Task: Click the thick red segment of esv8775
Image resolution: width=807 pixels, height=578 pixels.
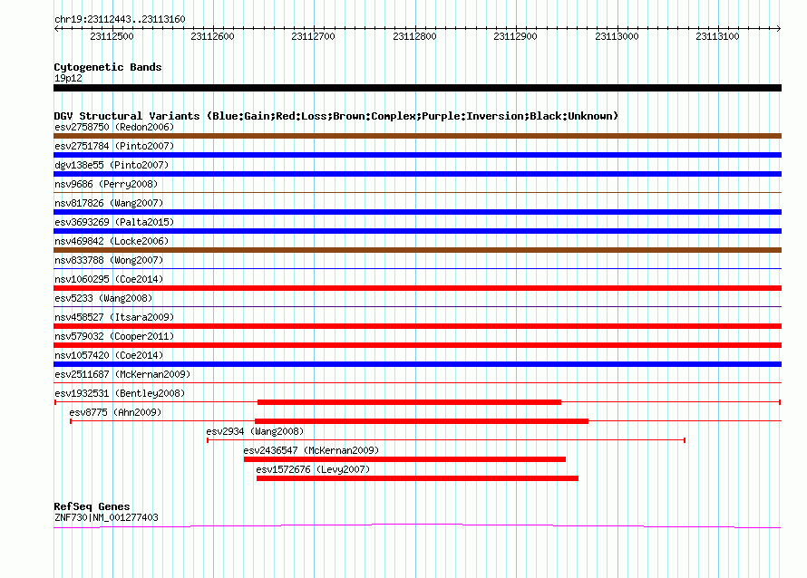Action: tap(422, 421)
